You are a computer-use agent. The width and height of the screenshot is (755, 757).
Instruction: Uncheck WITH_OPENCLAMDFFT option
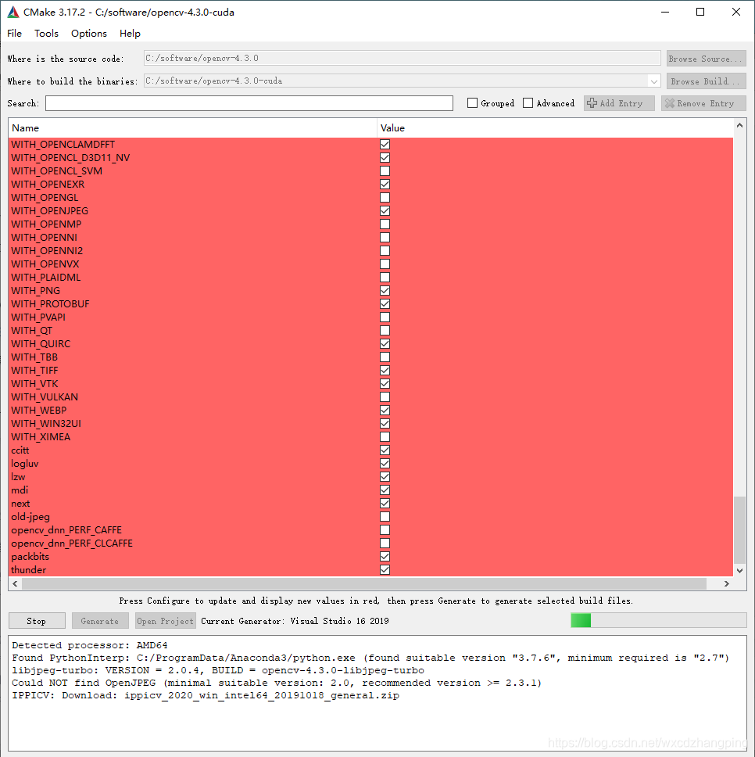(x=385, y=145)
